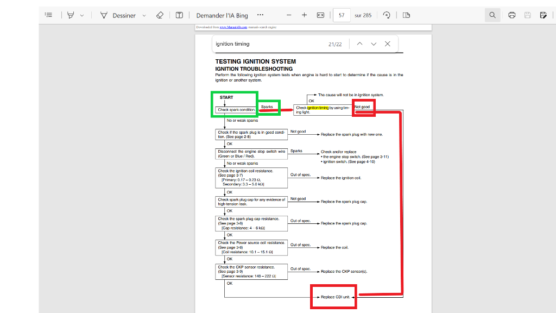Image resolution: width=556 pixels, height=313 pixels.
Task: Go to previous search result
Action: point(359,44)
